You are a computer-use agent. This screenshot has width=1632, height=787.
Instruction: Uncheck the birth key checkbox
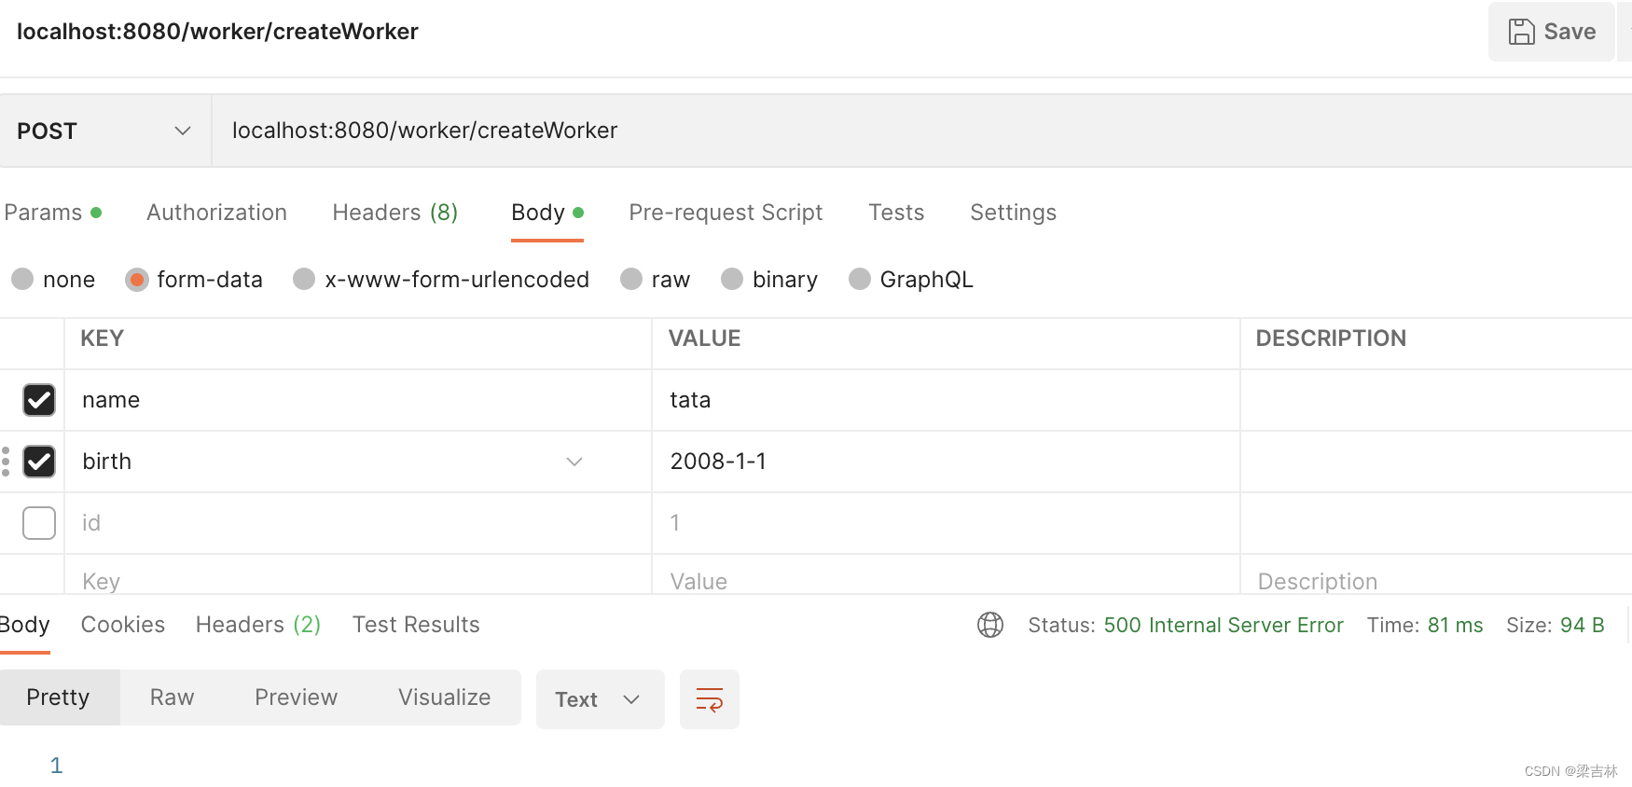pos(39,462)
